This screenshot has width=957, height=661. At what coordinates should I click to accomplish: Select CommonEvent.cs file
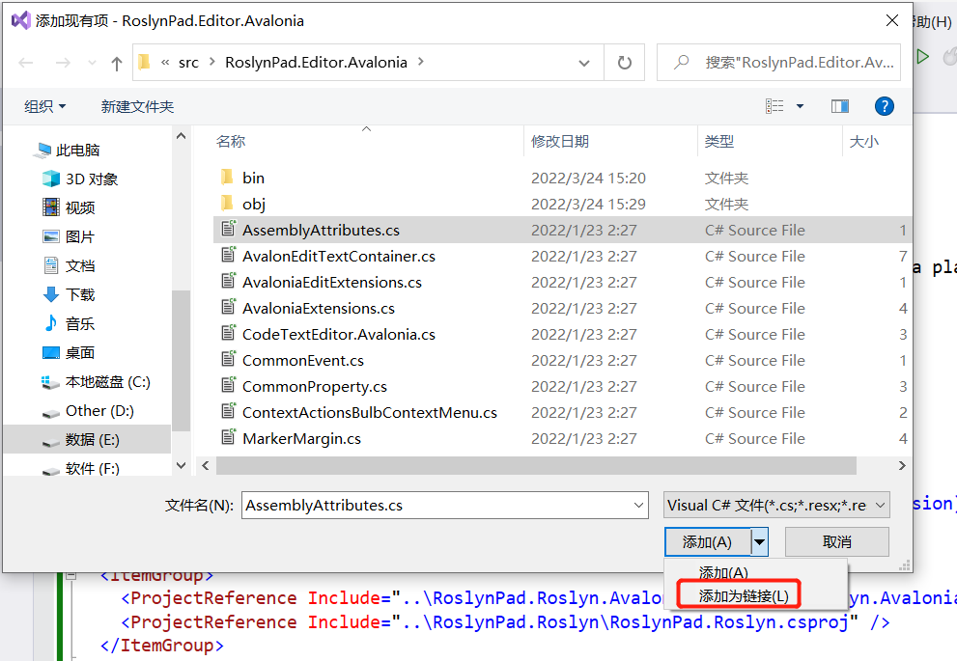click(x=303, y=360)
